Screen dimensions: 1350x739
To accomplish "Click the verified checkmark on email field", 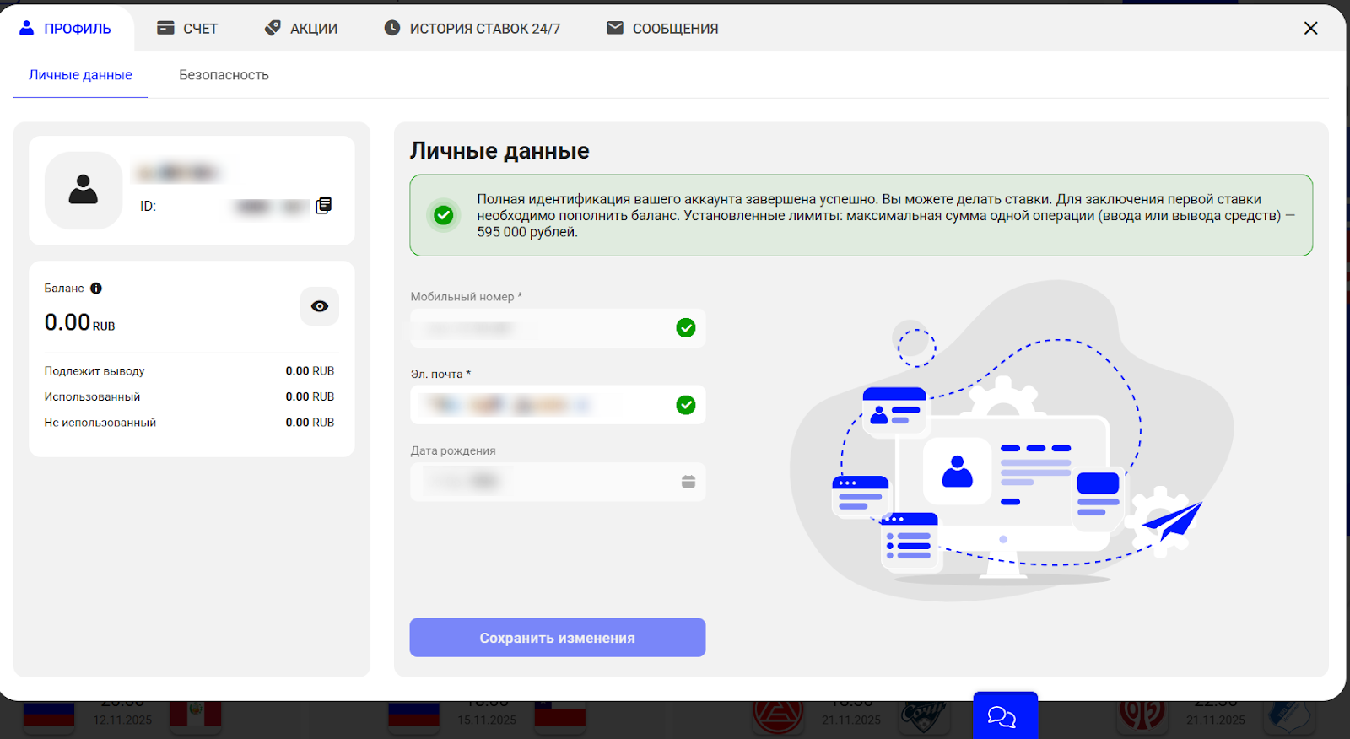I will click(x=686, y=405).
